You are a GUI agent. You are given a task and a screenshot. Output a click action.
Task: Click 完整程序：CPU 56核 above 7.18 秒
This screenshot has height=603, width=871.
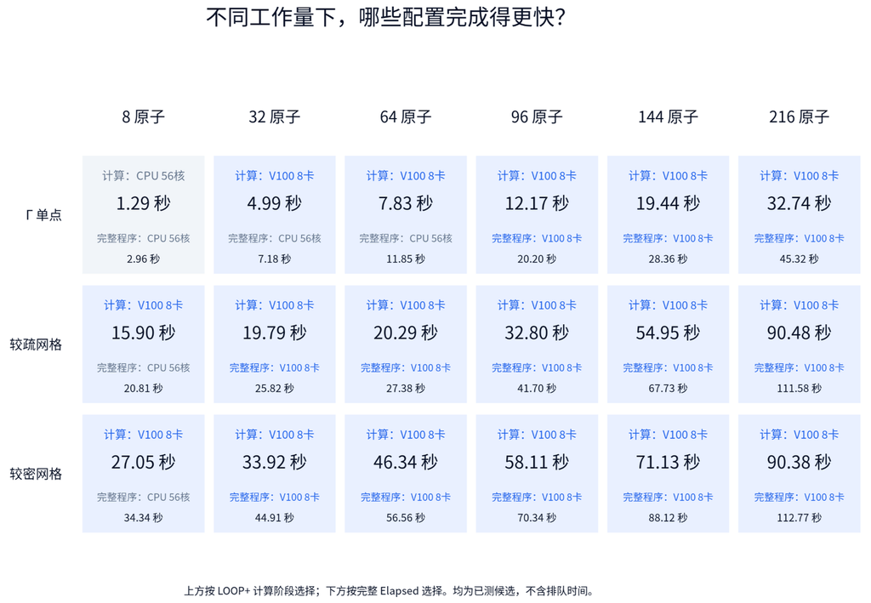tap(275, 238)
